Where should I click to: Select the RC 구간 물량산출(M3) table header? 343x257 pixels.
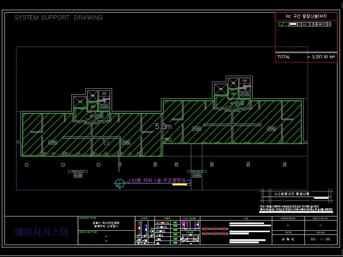[306, 16]
